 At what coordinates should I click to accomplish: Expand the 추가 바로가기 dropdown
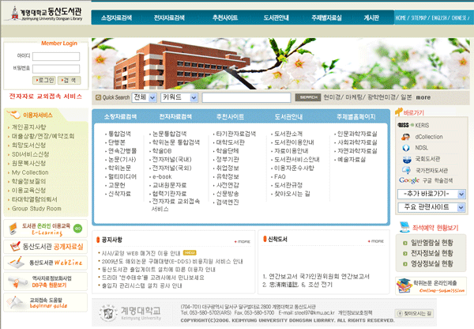pos(431,194)
